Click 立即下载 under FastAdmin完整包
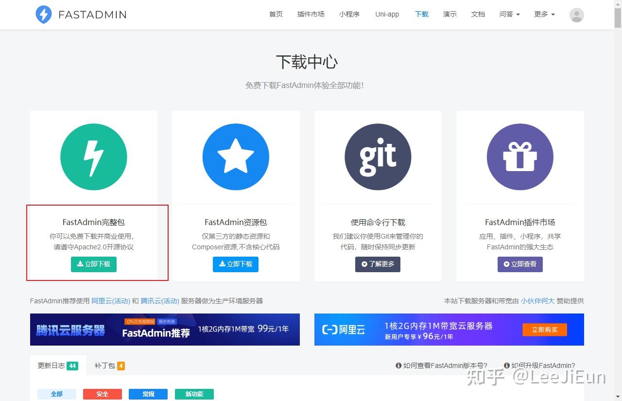The image size is (622, 401). 93,264
